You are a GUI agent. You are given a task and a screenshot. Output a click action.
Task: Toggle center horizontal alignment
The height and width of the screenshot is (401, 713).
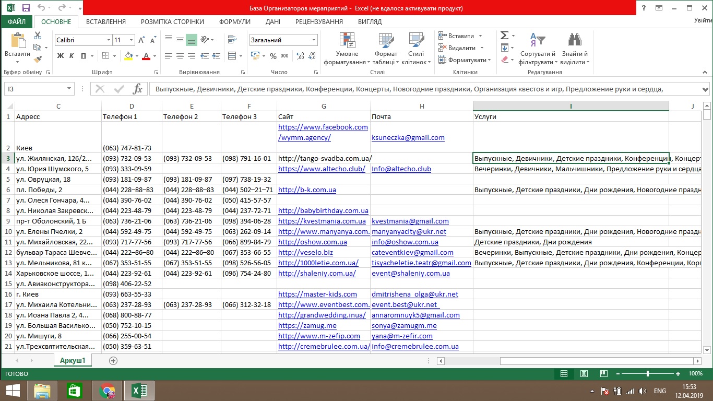click(x=180, y=56)
